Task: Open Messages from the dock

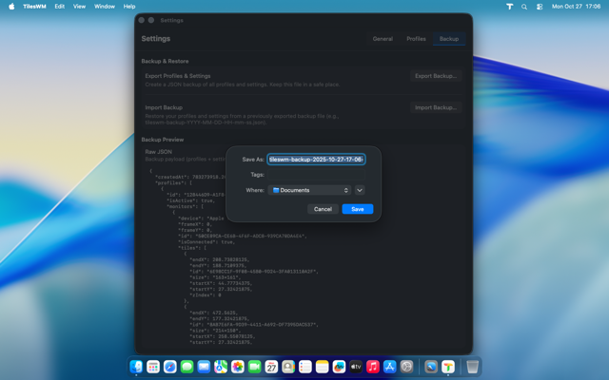Action: point(187,367)
